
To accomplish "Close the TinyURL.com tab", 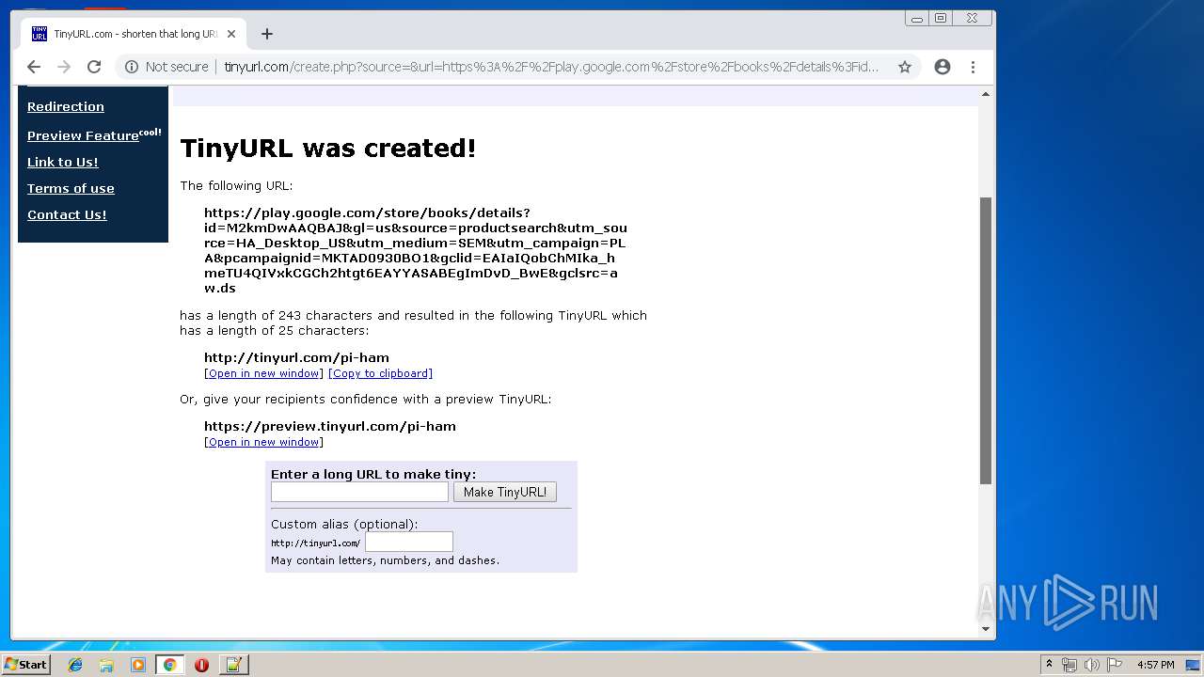I will [231, 34].
